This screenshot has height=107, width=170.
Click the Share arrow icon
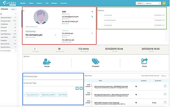tap(144, 61)
